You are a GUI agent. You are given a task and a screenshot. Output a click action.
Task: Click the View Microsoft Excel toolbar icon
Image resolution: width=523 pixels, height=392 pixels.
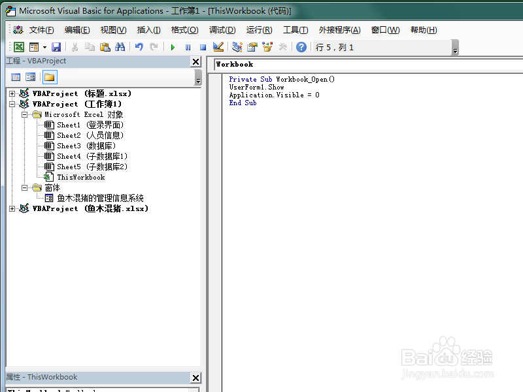pyautogui.click(x=19, y=47)
